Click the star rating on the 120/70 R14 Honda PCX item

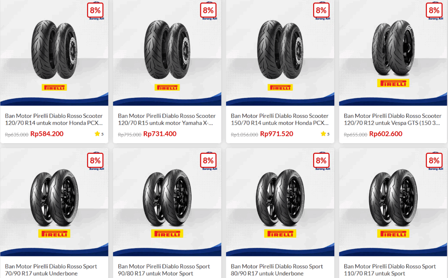(x=99, y=134)
